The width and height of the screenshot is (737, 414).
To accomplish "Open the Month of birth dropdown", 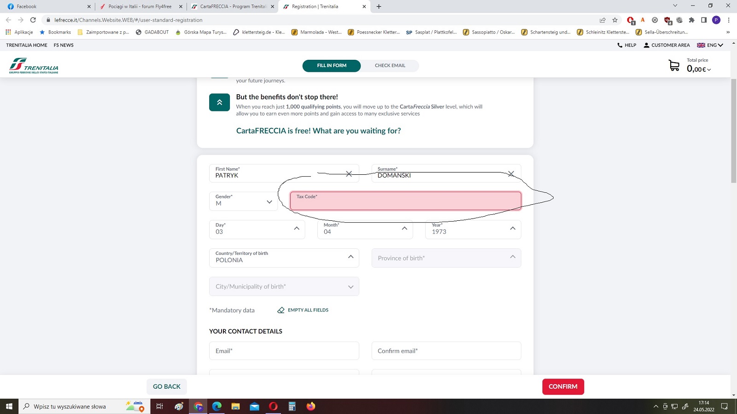I will pyautogui.click(x=365, y=230).
